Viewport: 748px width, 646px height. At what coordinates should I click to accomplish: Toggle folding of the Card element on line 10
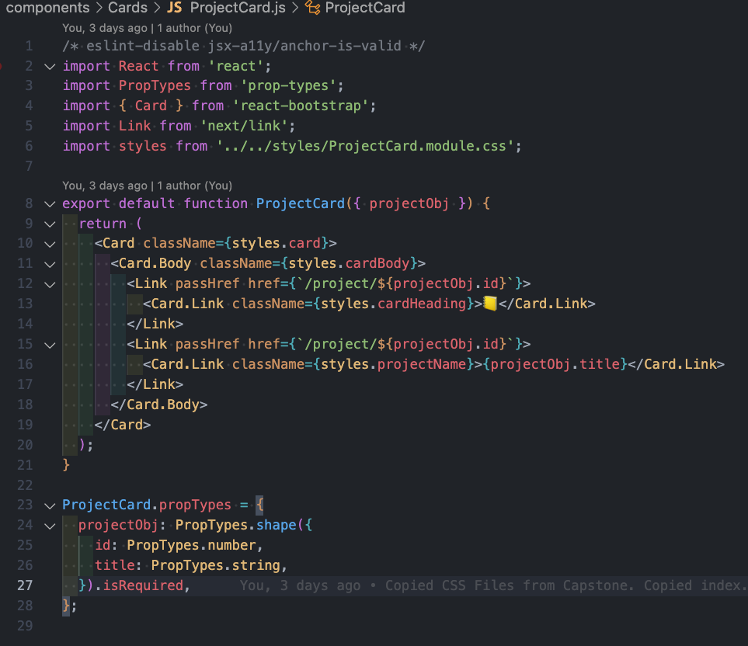(49, 243)
